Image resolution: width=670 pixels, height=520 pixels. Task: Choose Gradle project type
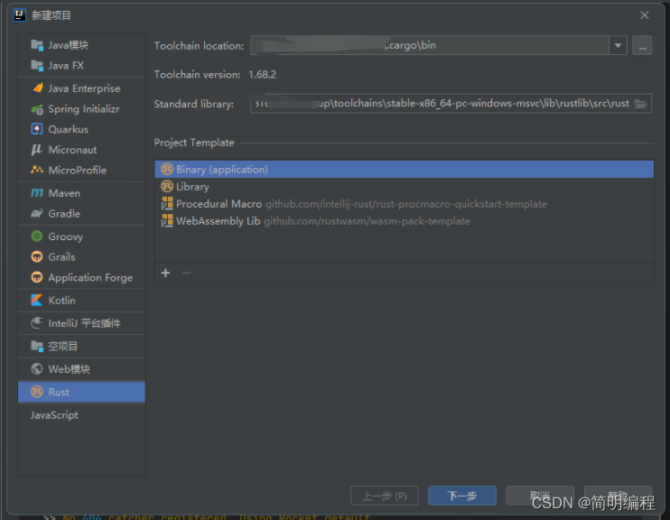[x=81, y=213]
